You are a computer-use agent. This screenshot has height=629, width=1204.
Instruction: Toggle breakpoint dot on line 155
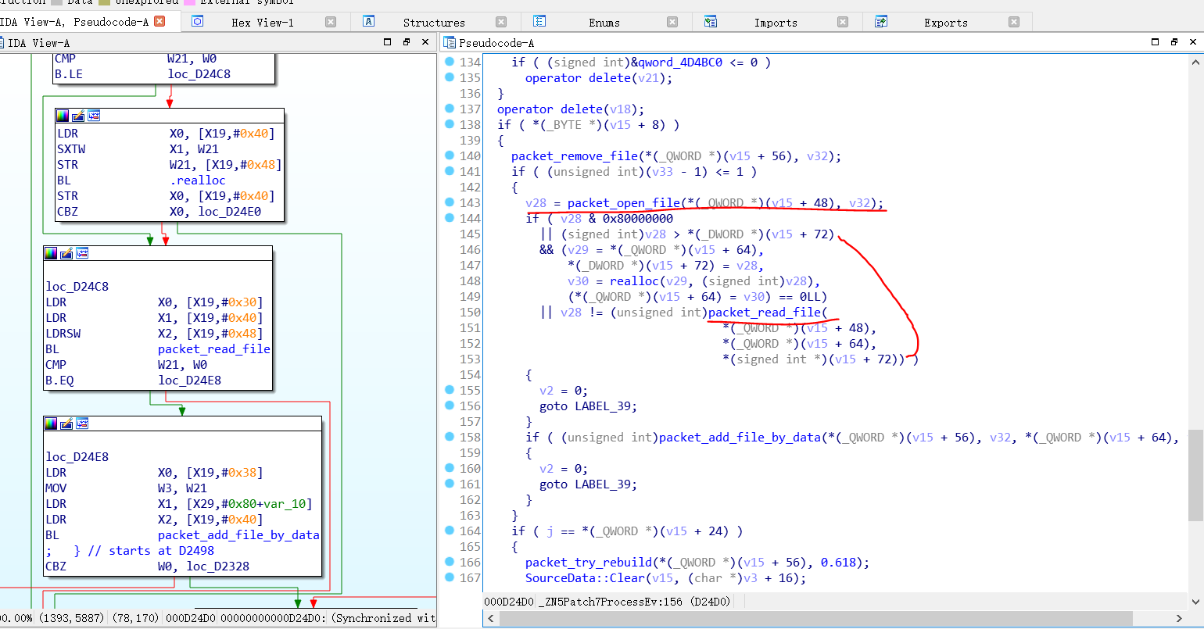pyautogui.click(x=450, y=389)
